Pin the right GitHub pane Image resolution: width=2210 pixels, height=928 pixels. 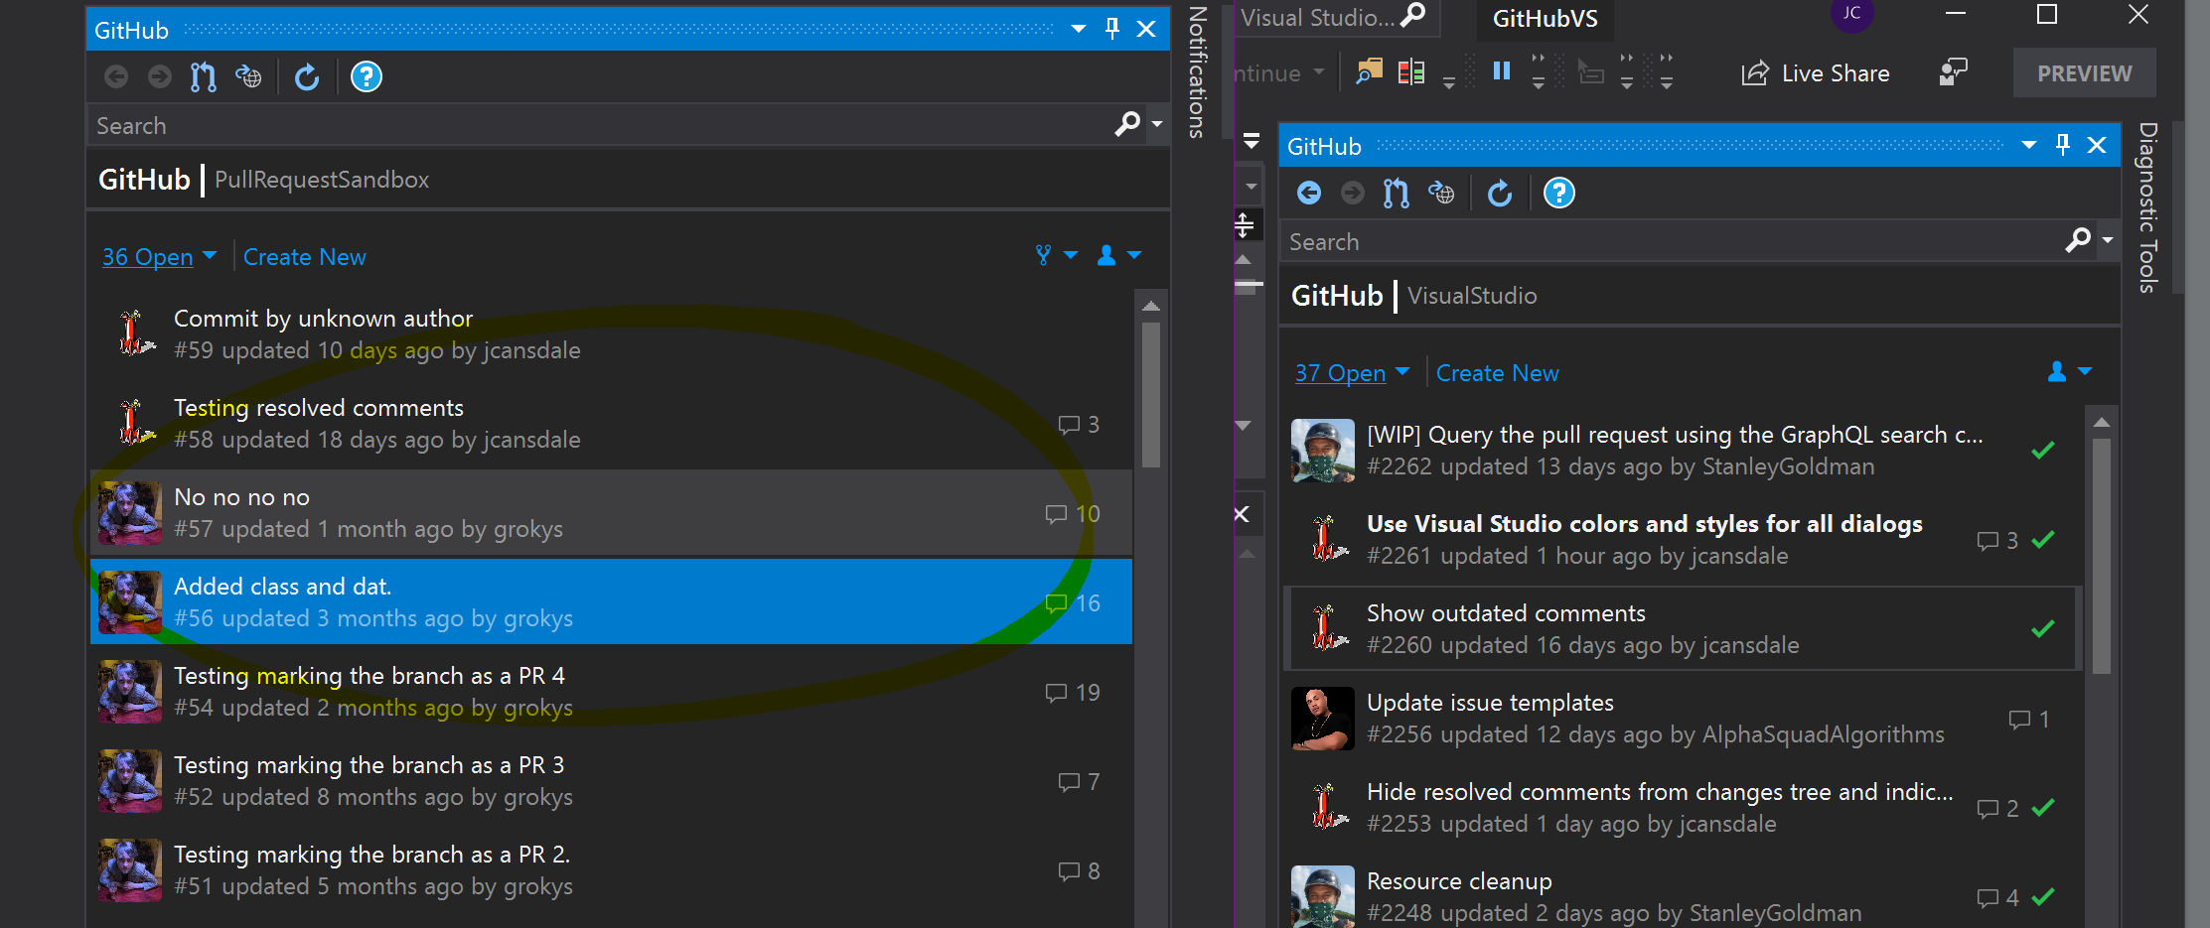point(2063,145)
